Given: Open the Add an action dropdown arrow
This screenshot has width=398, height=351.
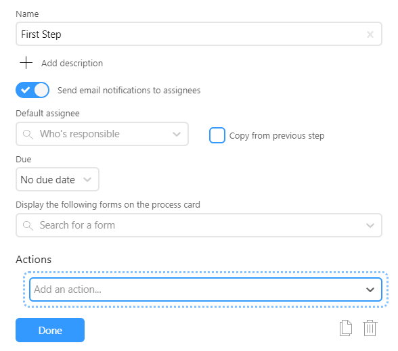Looking at the screenshot, I should [370, 289].
